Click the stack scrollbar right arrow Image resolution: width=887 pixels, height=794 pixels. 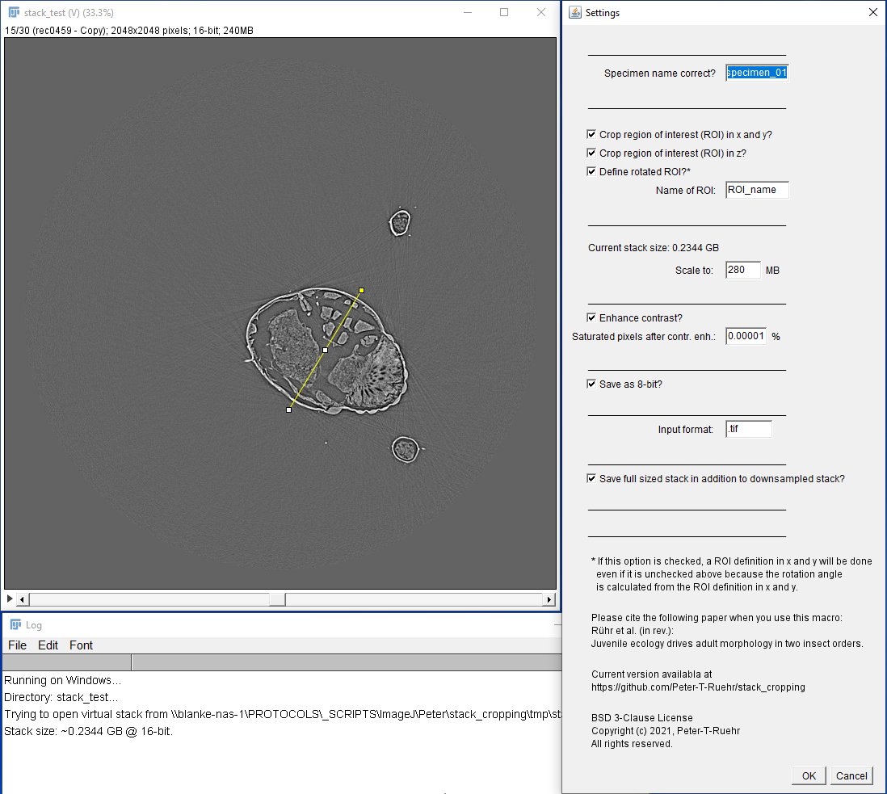point(549,599)
